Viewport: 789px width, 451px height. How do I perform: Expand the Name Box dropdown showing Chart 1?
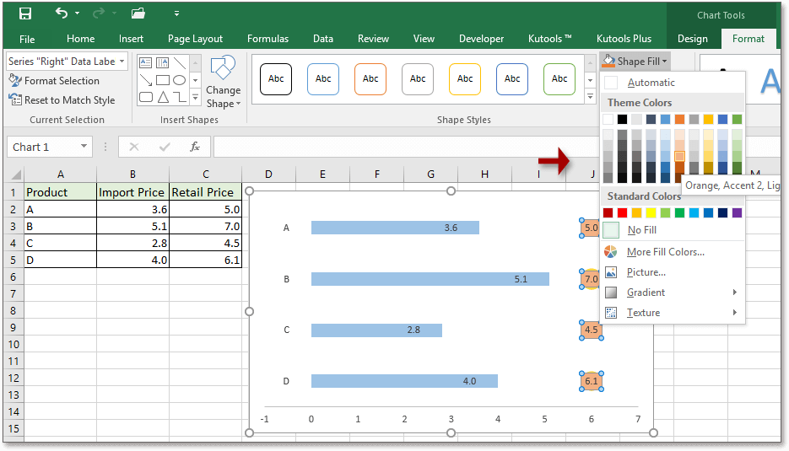[x=84, y=147]
